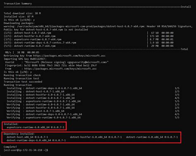Click the ec2-user@ip-172-31-34-218 shell prompt

26,150
